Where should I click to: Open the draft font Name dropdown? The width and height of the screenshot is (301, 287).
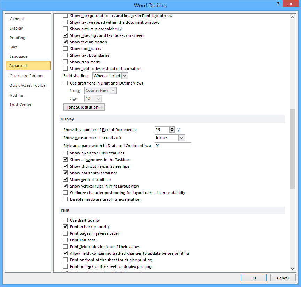114,90
